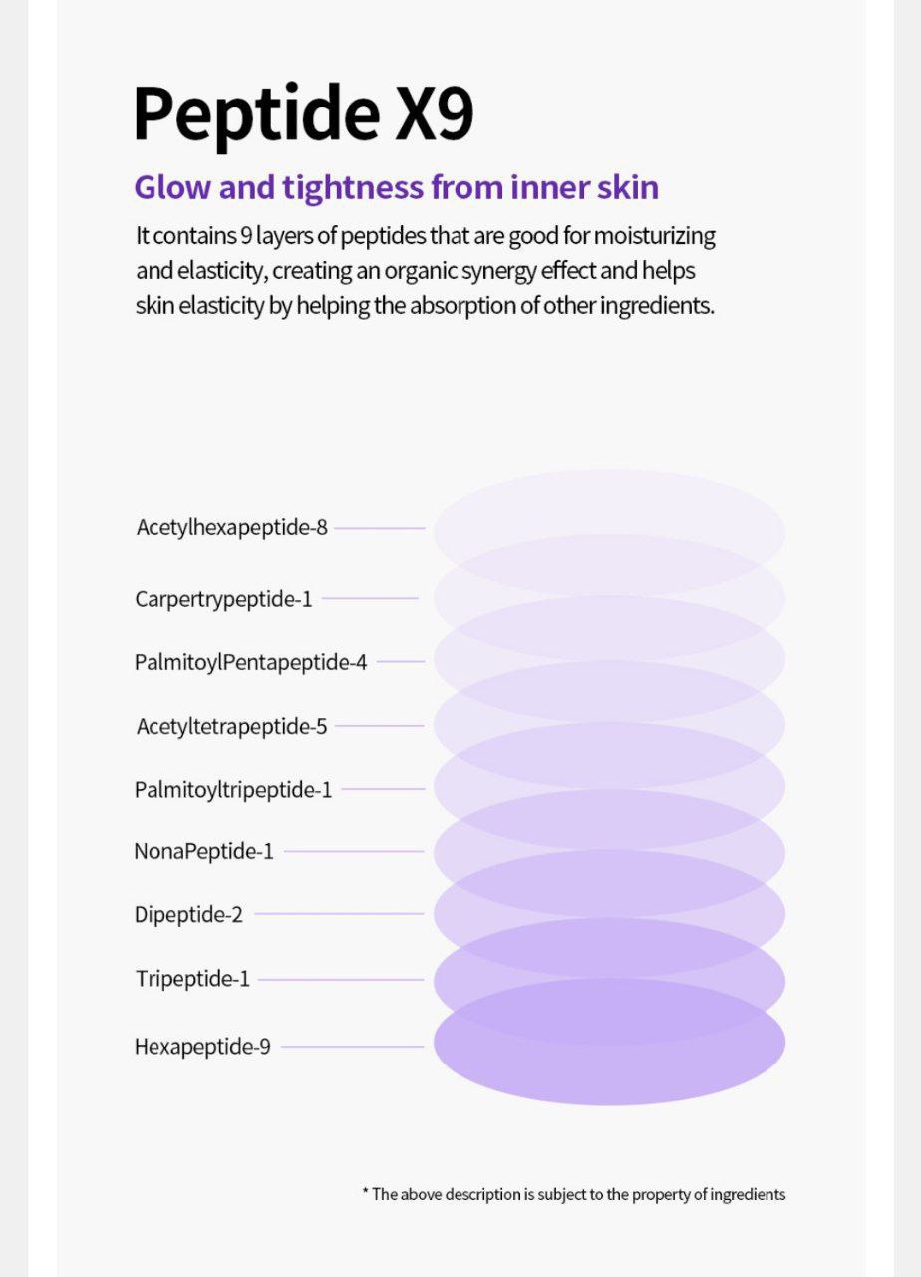Click the Acetyltetrapeptide-5 label
Screen dimensions: 921x1277
[231, 726]
